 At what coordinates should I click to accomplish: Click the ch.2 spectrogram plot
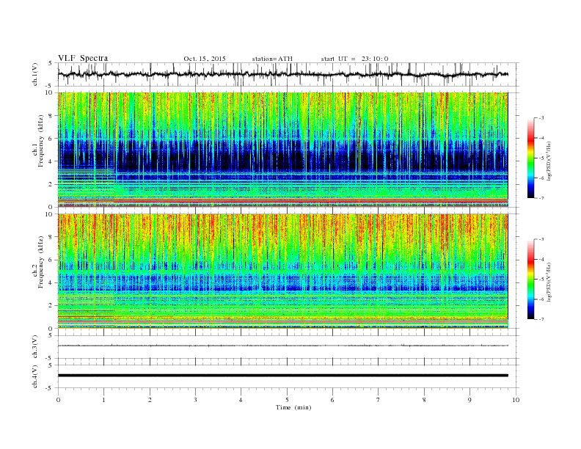click(282, 271)
